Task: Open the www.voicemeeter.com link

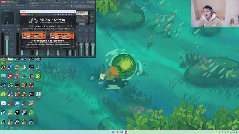Action: 48,26
